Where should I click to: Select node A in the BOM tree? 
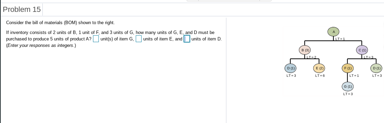coord(333,31)
